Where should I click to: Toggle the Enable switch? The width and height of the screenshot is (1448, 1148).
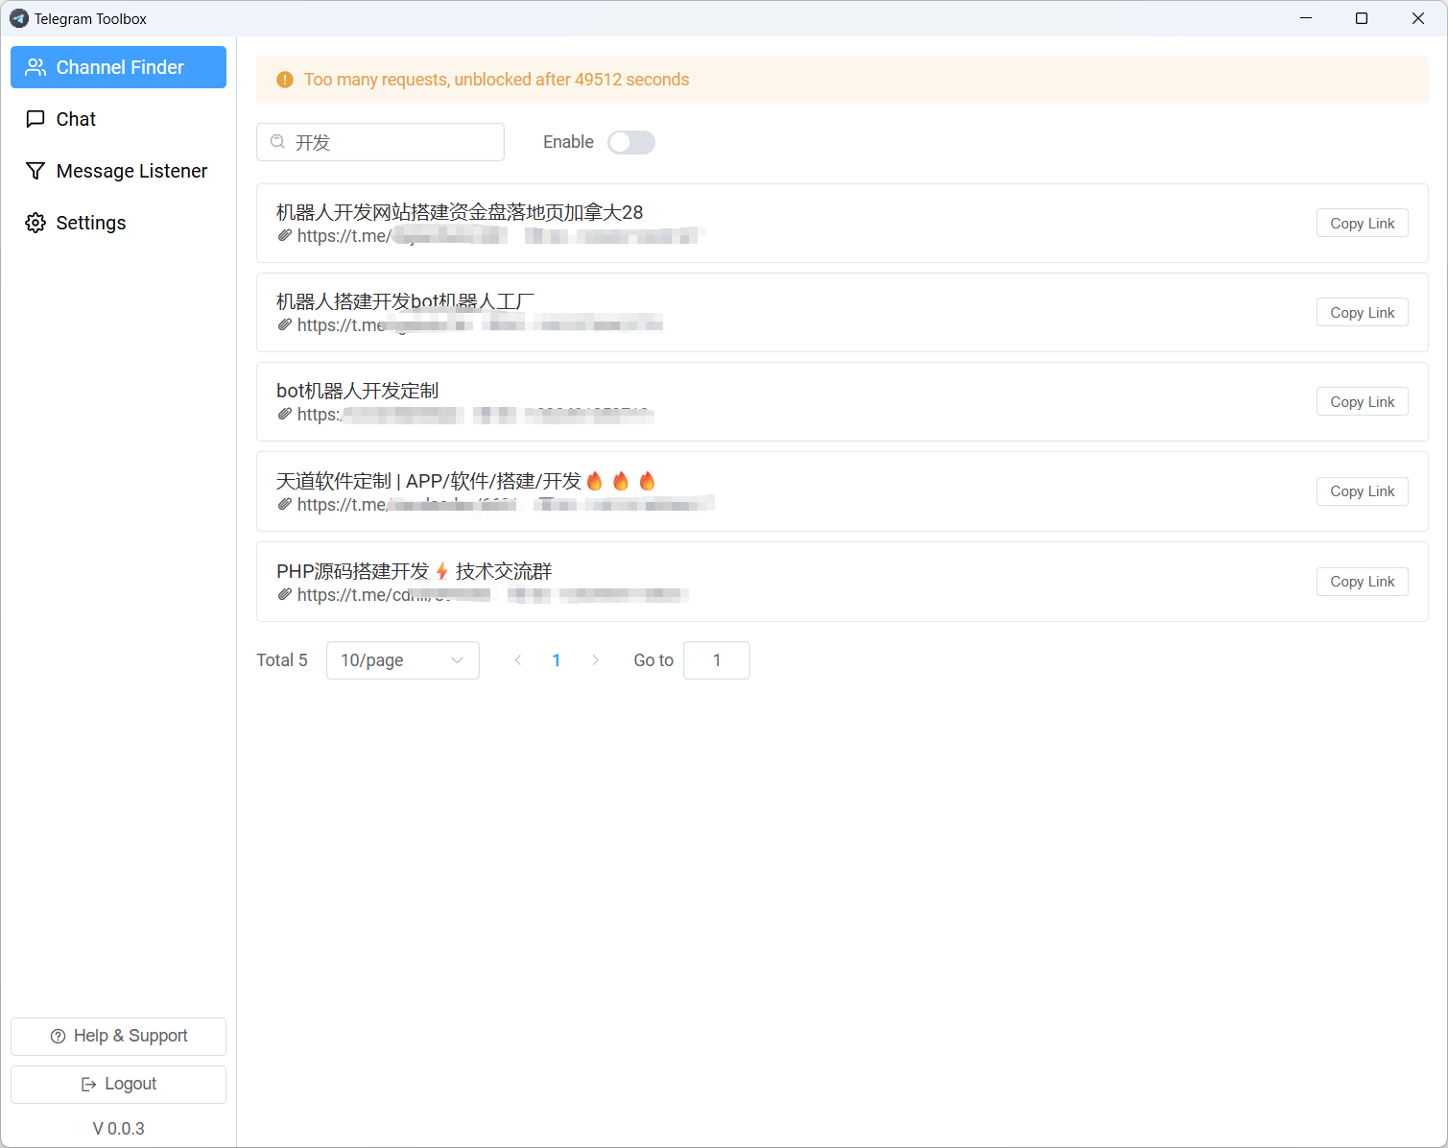click(631, 142)
